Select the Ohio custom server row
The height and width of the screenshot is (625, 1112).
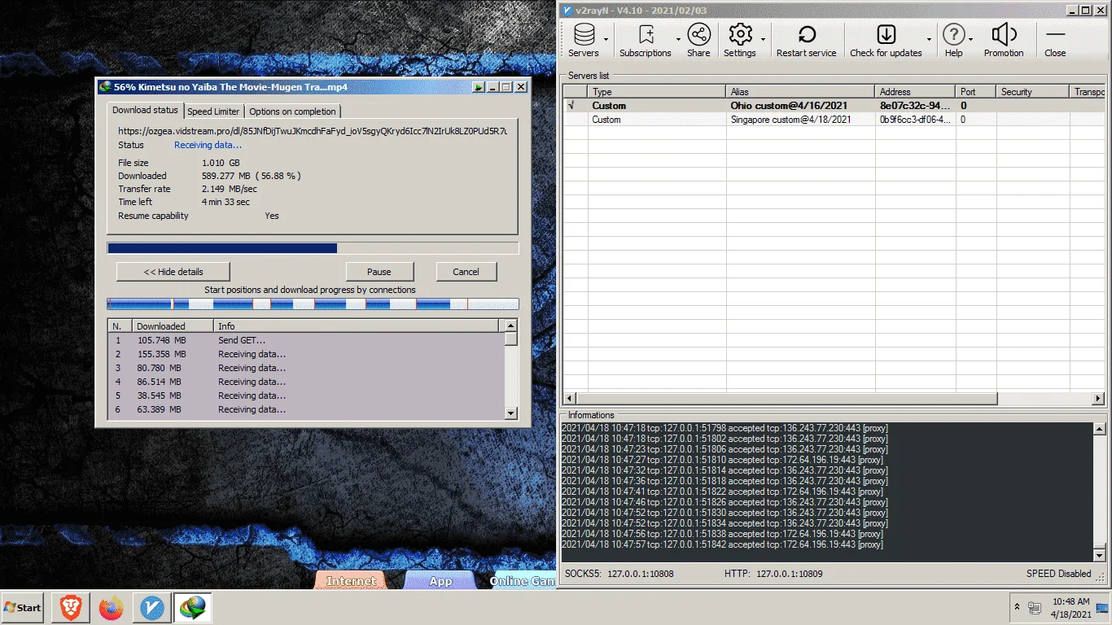834,106
